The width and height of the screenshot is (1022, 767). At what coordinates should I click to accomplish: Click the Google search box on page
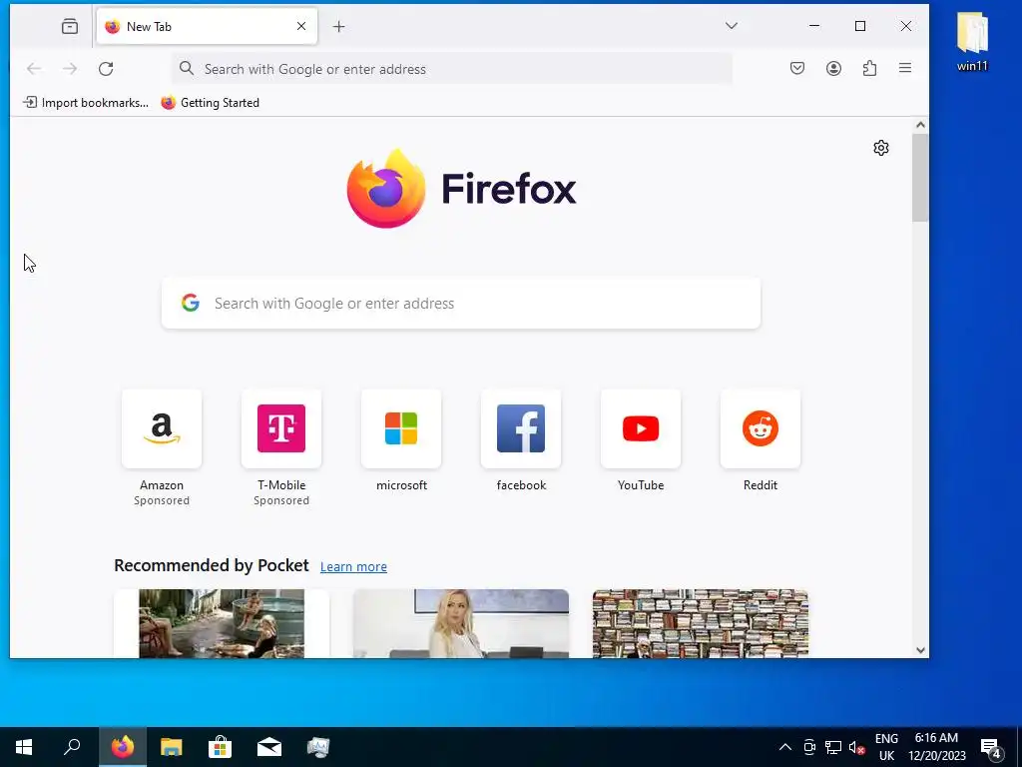[x=461, y=304]
